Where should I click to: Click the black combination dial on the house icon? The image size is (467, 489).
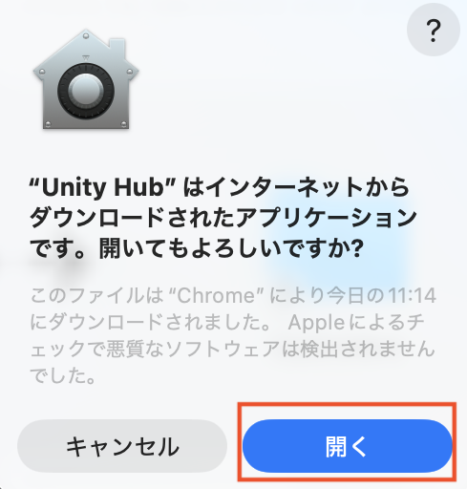coord(86,91)
